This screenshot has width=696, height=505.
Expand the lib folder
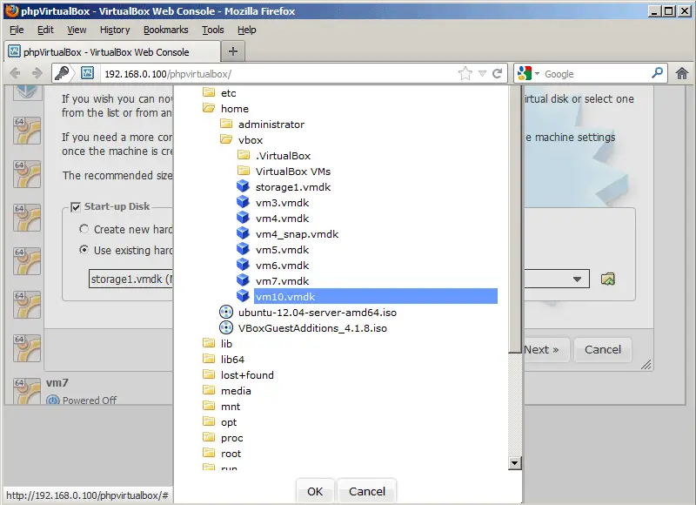209,343
